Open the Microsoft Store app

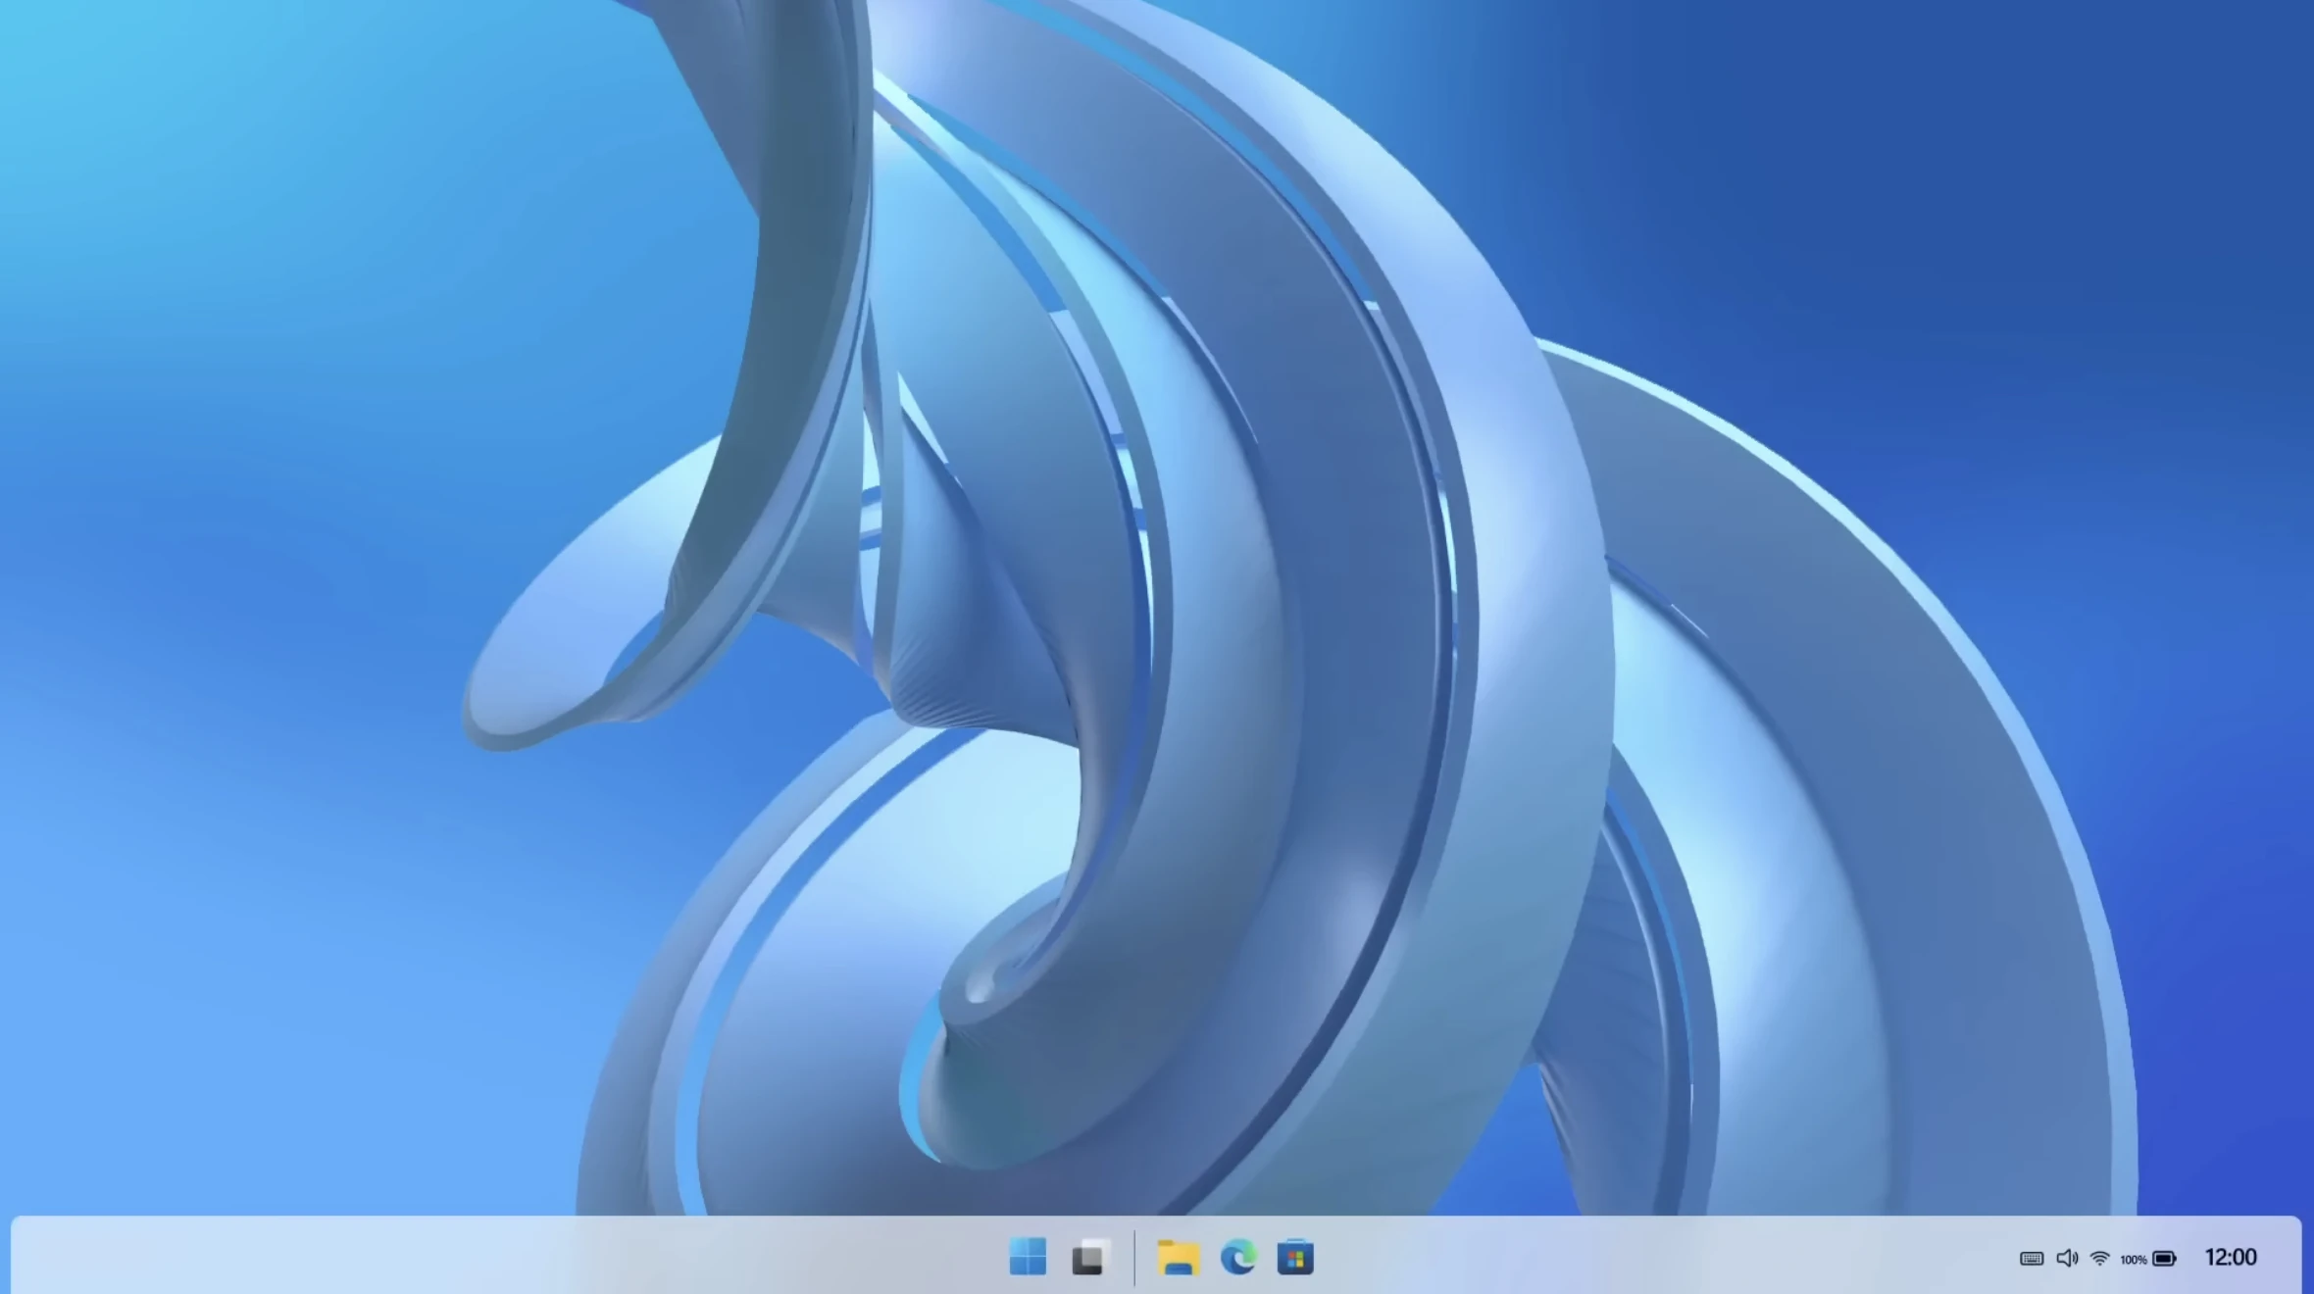1296,1258
